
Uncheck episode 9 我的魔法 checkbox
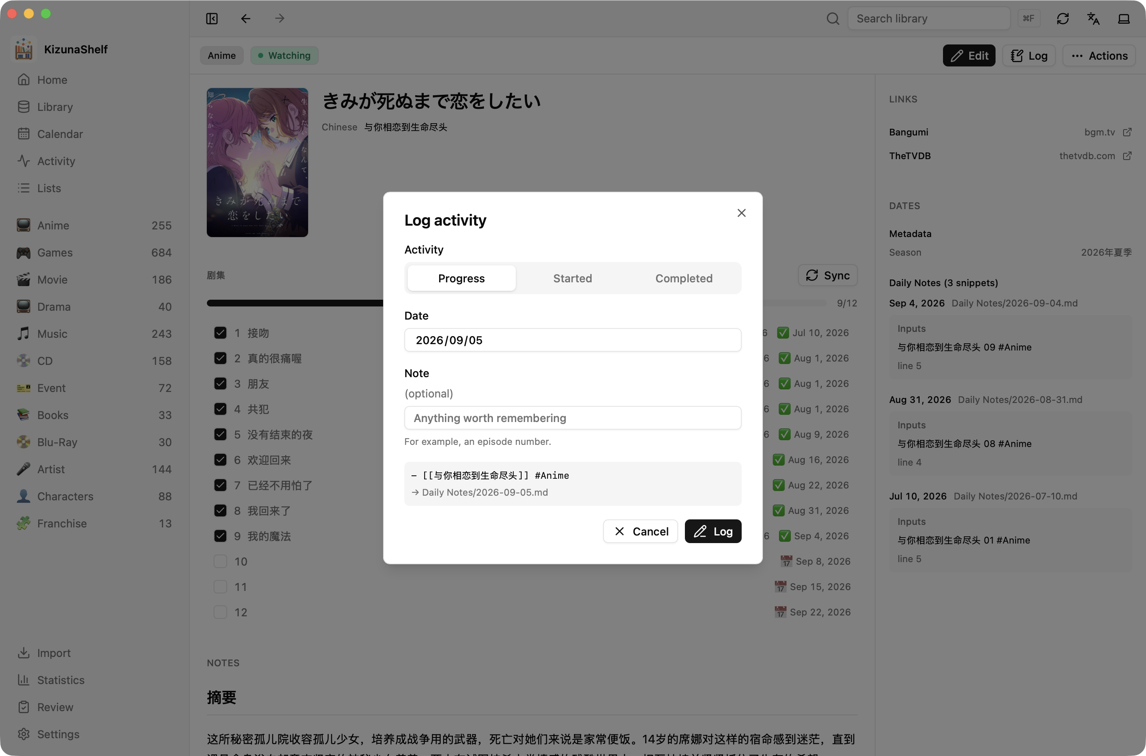click(220, 535)
